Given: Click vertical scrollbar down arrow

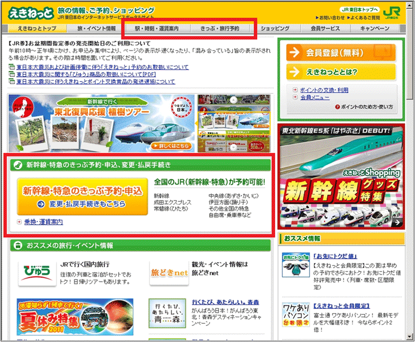Looking at the screenshot, I should 410,337.
